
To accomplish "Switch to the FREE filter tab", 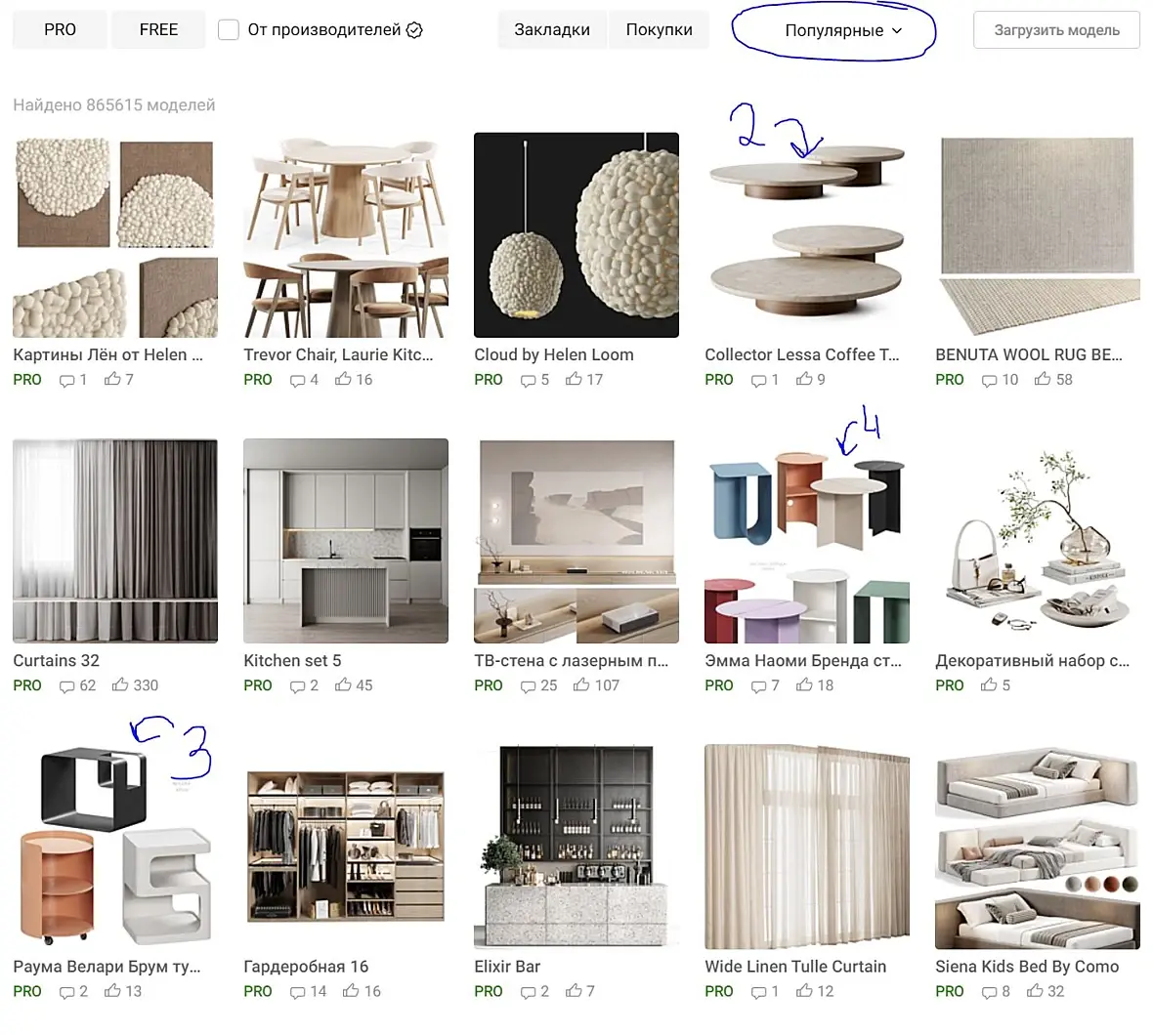I will coord(159,29).
